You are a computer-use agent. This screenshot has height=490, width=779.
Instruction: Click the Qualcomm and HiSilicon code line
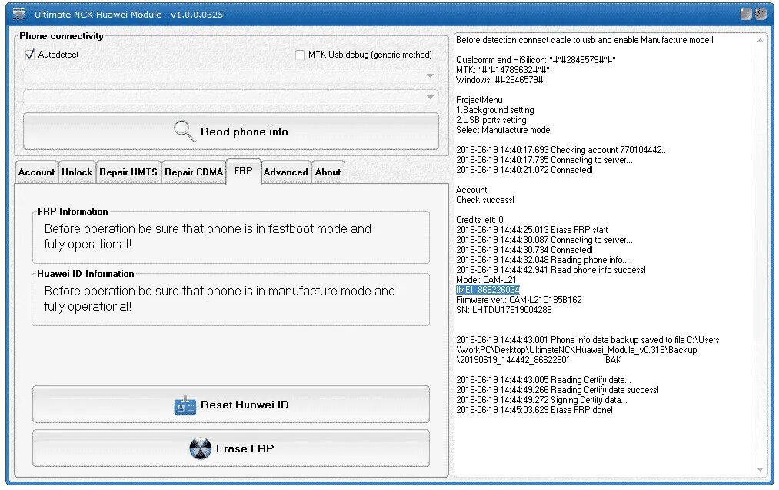click(x=535, y=60)
